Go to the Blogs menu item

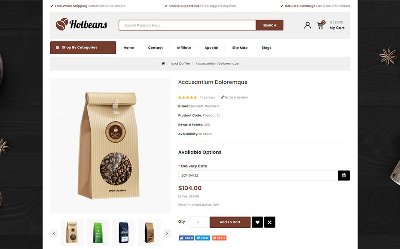(266, 48)
